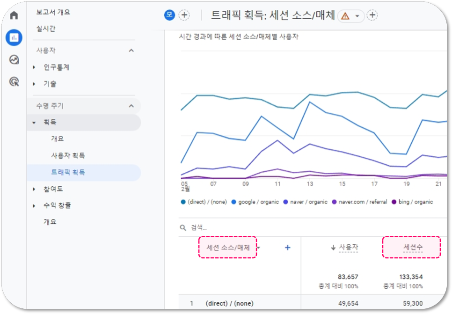Sort by 사용자 column header
Viewport: 452px width, 314px height.
(348, 248)
